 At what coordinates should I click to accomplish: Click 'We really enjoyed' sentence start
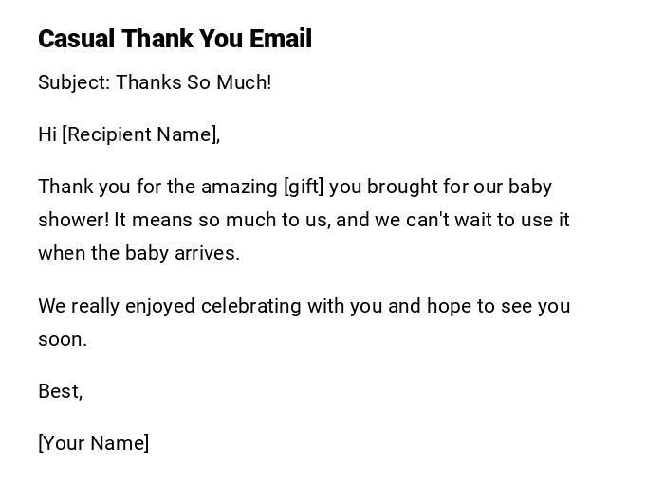pyautogui.click(x=116, y=306)
